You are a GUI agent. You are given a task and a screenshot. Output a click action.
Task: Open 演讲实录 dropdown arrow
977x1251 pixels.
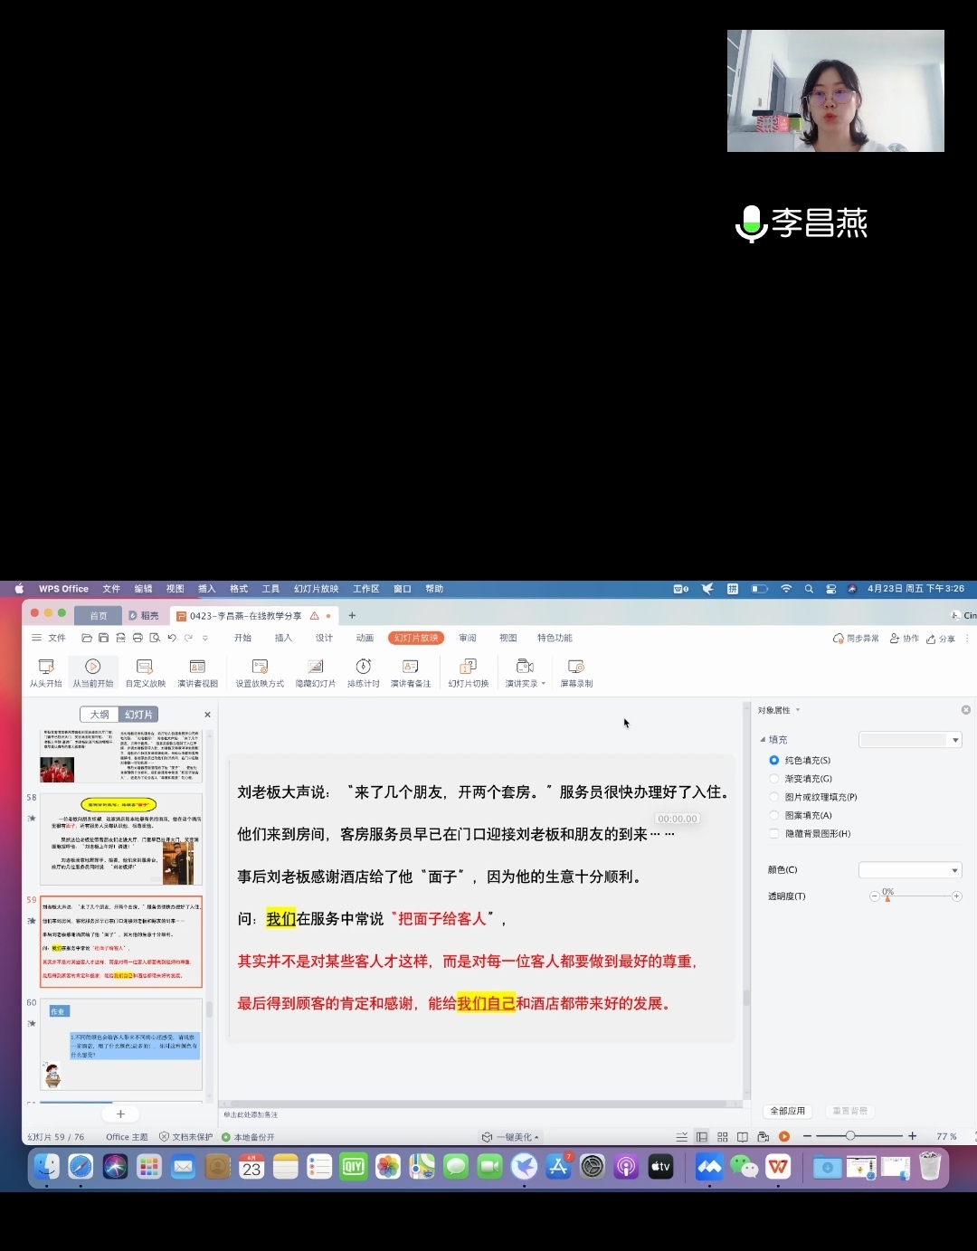click(x=544, y=684)
